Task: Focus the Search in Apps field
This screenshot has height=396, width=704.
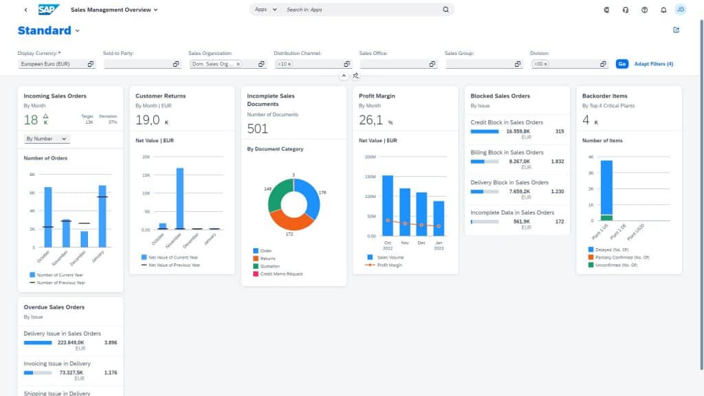Action: coord(363,10)
